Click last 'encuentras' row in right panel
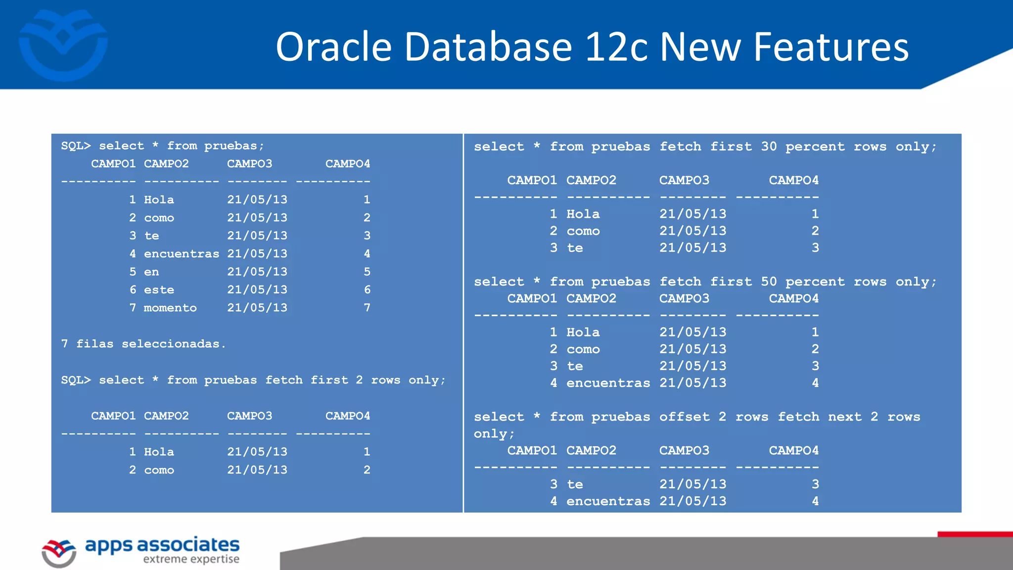The width and height of the screenshot is (1013, 570). coord(608,501)
